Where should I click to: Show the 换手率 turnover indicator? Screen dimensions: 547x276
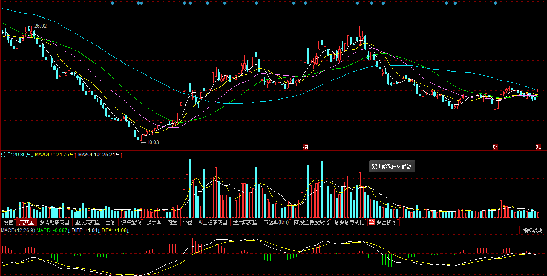point(154,222)
